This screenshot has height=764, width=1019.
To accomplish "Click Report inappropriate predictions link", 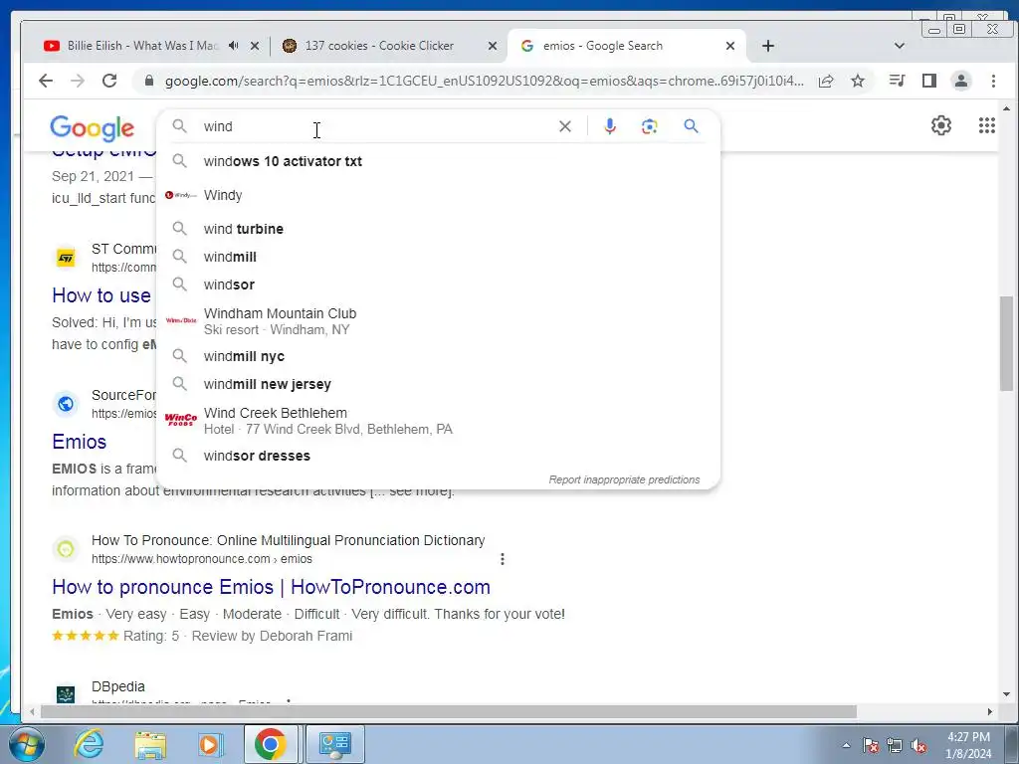I will [624, 479].
